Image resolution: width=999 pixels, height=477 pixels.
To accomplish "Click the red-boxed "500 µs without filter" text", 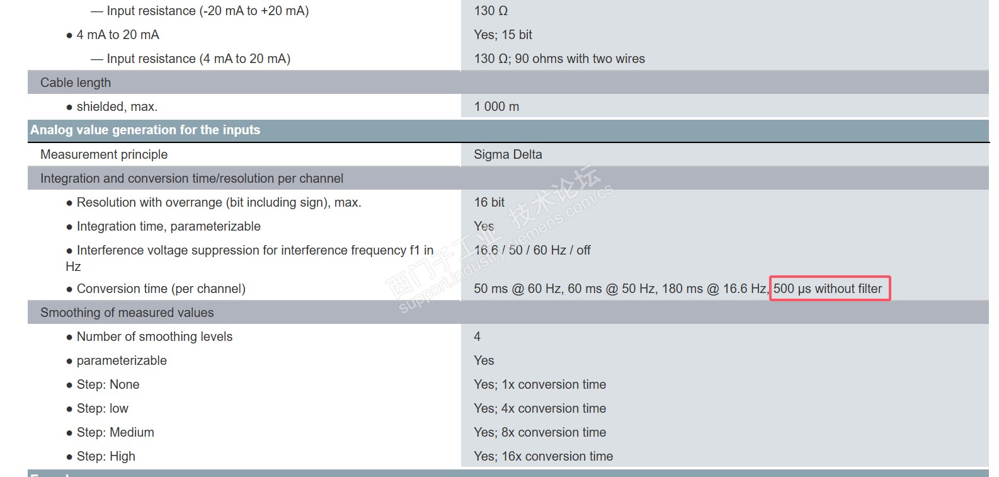I will pyautogui.click(x=828, y=289).
